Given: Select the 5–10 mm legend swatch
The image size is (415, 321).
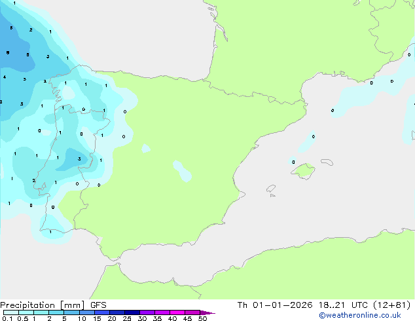Looking at the screenshot, I should (71, 312).
